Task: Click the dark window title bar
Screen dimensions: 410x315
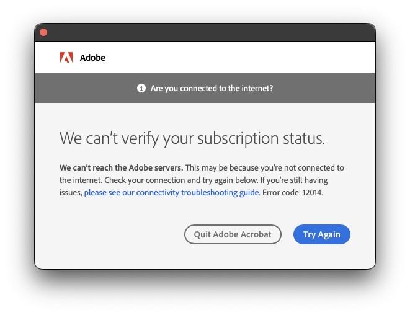Action: [x=205, y=32]
